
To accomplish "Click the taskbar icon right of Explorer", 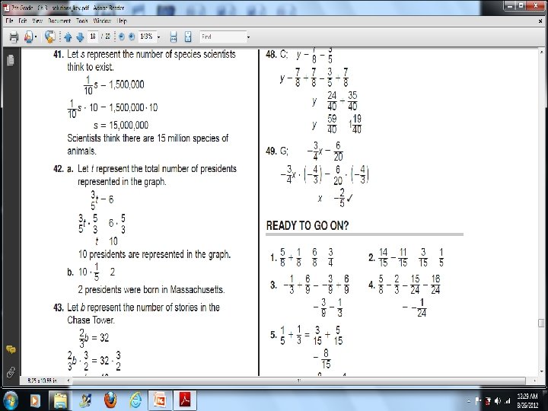I will click(85, 400).
